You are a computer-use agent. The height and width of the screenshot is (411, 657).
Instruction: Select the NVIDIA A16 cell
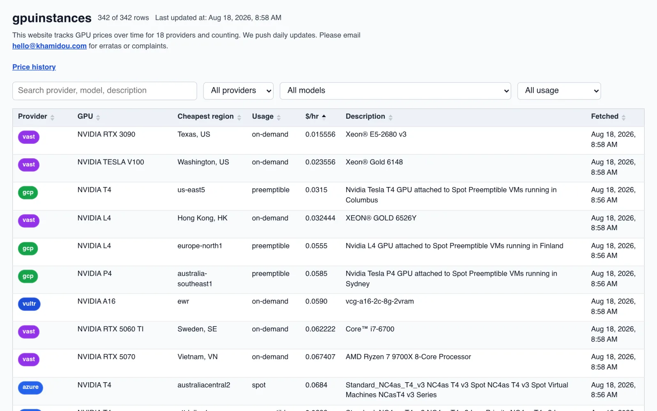(x=96, y=301)
